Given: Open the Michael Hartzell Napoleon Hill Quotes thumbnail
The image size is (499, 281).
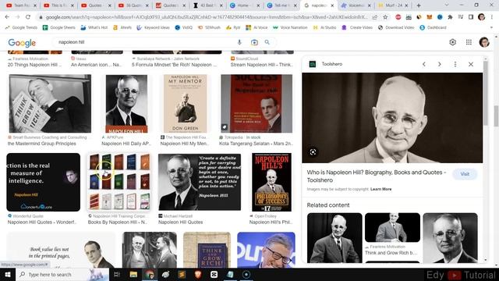Looking at the screenshot, I should click(x=200, y=182).
